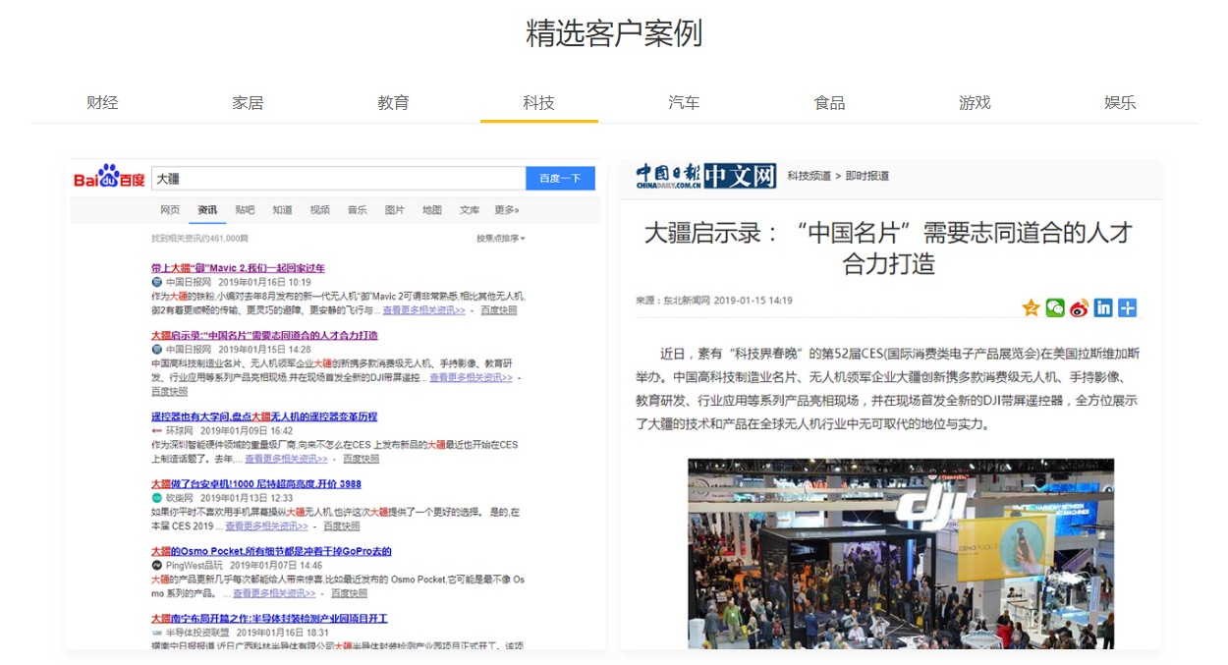
Task: Open result 大疆的Osmo Pocket 冲着干掉GoPro去的
Action: pyautogui.click(x=271, y=551)
